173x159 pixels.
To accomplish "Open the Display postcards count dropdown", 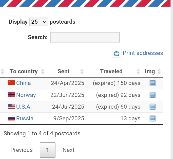I will [x=39, y=22].
